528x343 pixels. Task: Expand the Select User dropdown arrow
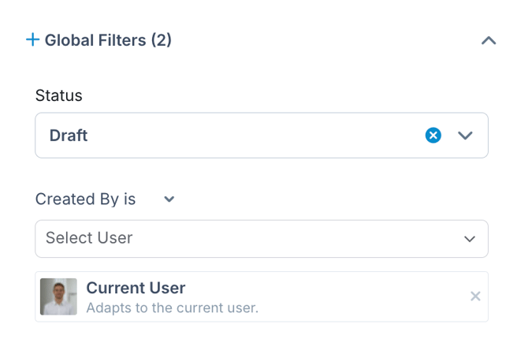[x=470, y=239]
